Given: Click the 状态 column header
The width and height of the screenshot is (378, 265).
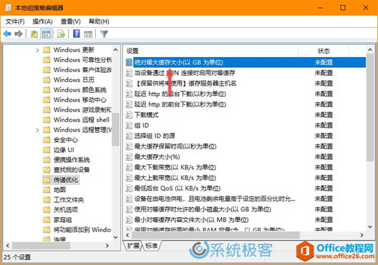Looking at the screenshot, I should click(x=324, y=51).
